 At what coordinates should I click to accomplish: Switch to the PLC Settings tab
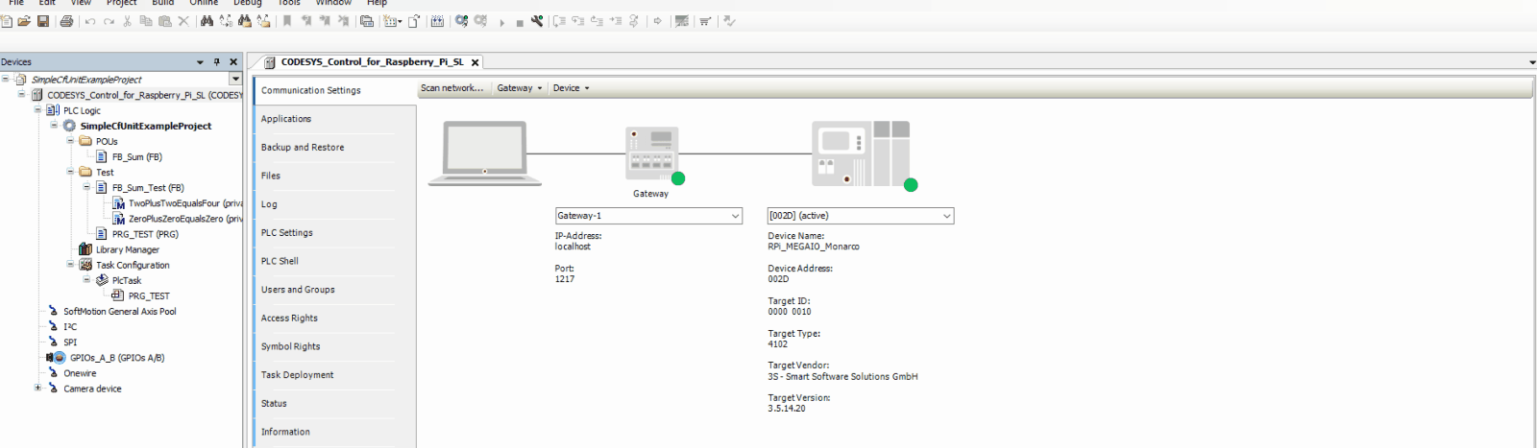(x=286, y=233)
